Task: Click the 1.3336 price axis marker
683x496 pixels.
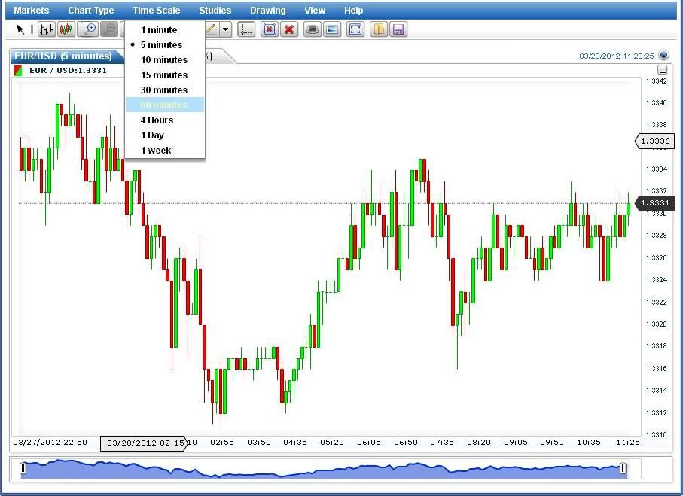Action: coord(654,141)
